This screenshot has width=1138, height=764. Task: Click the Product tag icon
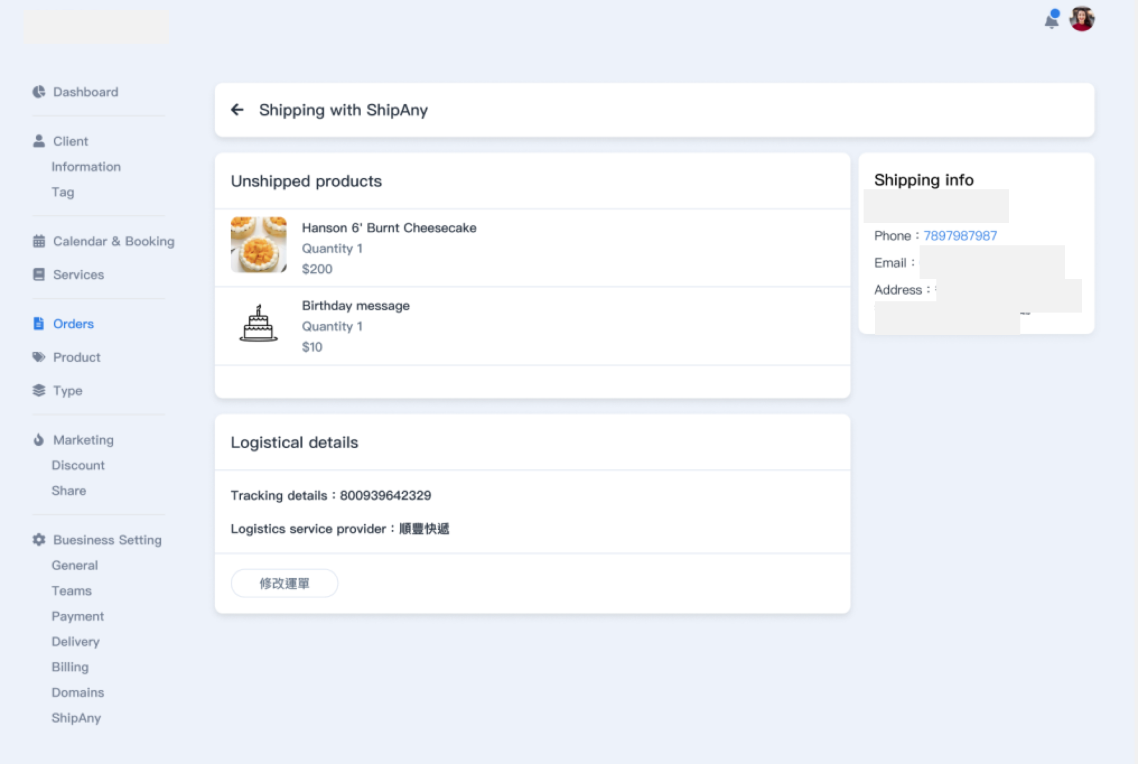coord(39,357)
